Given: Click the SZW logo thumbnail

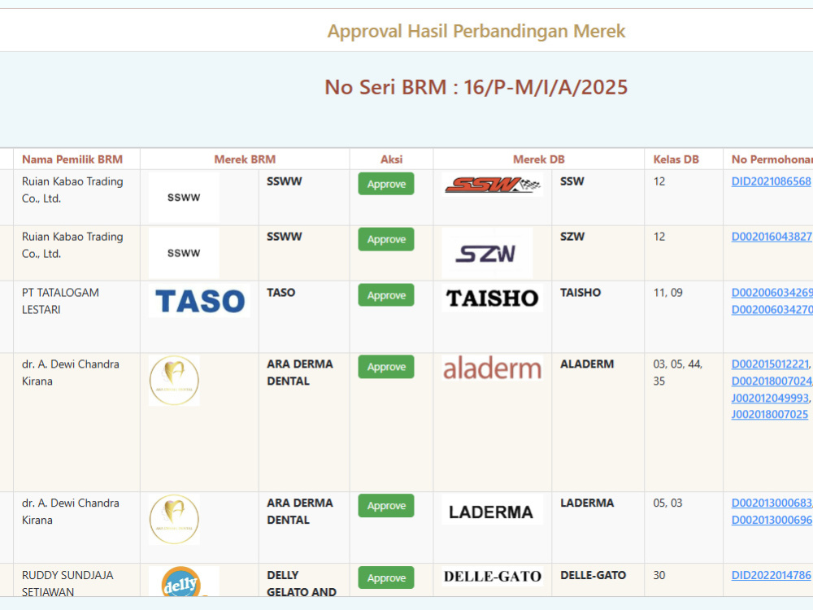Looking at the screenshot, I should [x=487, y=253].
